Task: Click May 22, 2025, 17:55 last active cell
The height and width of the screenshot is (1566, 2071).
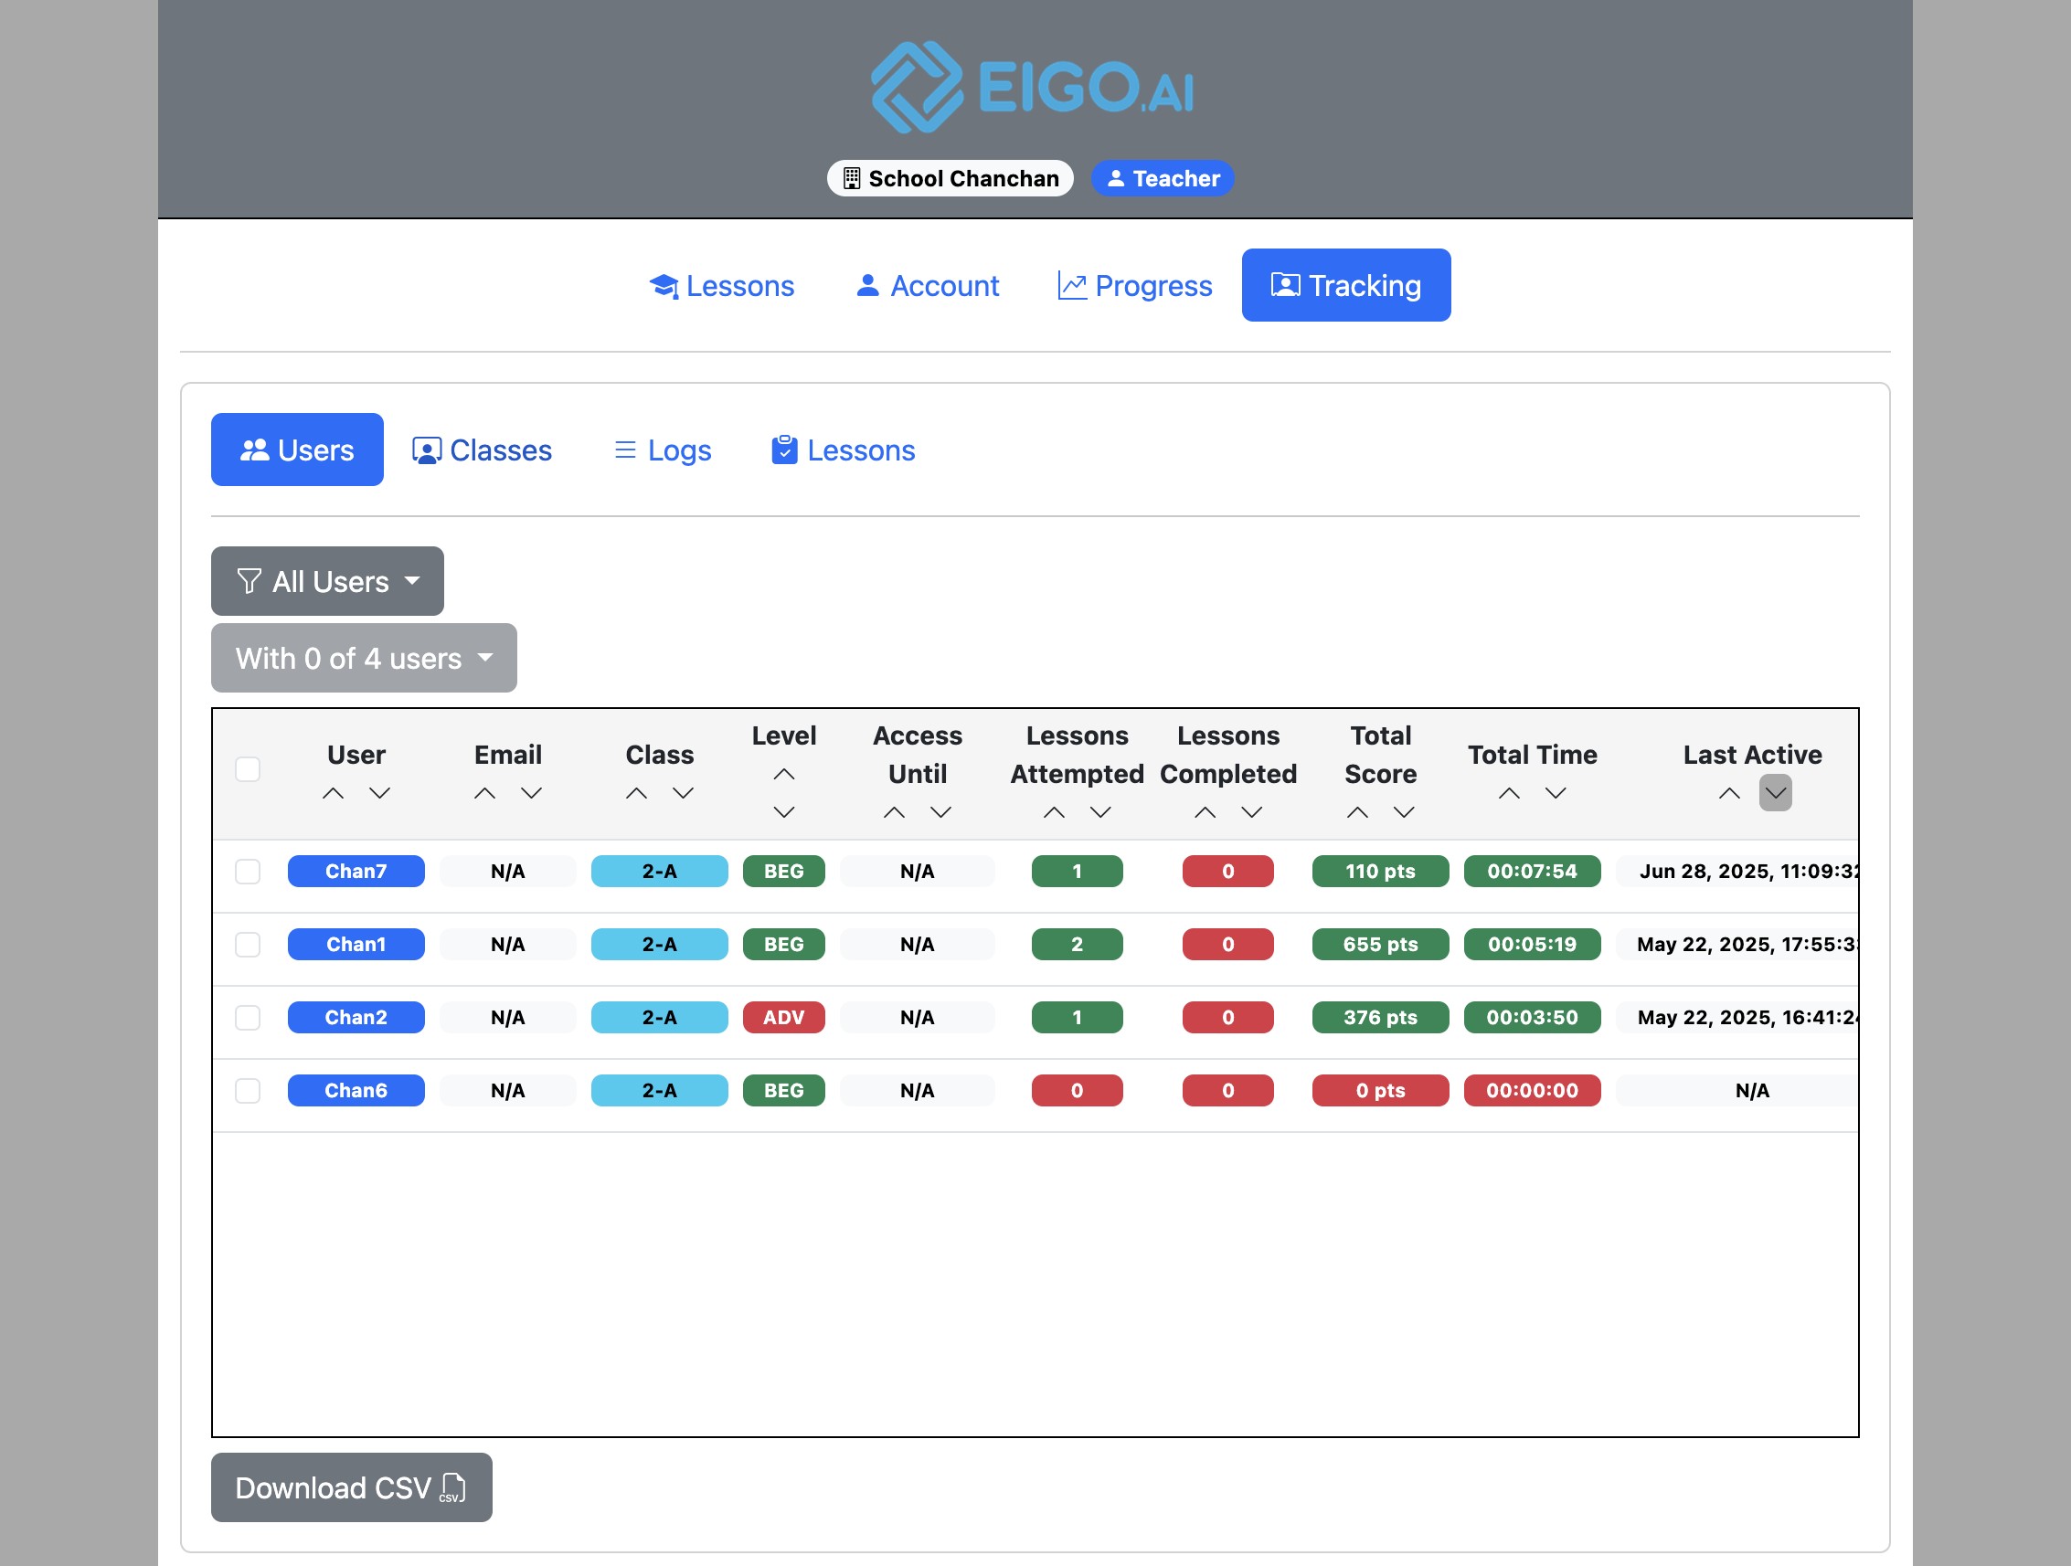Action: 1738,945
